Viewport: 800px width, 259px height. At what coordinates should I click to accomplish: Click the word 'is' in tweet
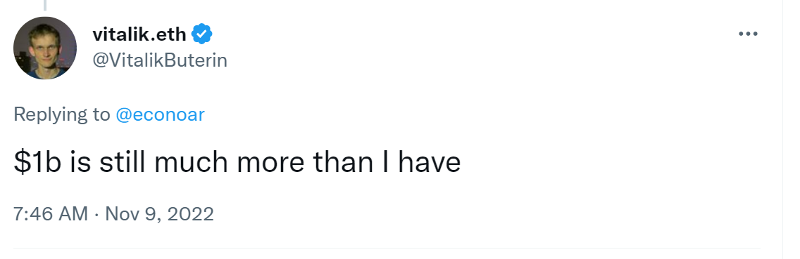tap(80, 163)
